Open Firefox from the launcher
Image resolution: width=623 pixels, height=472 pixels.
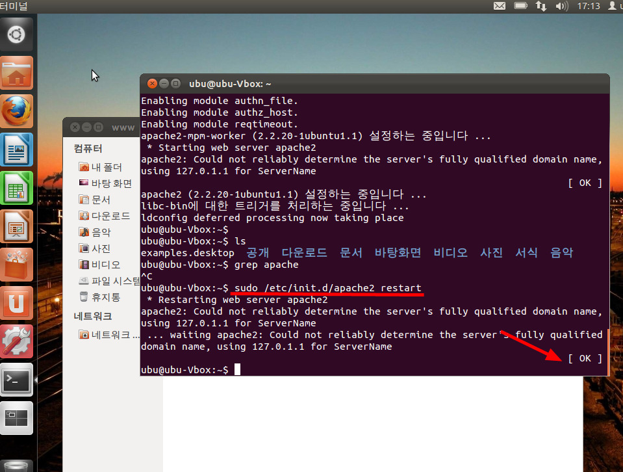pyautogui.click(x=17, y=112)
